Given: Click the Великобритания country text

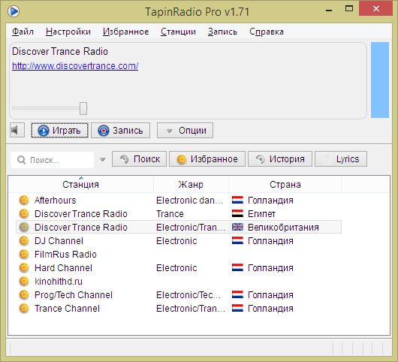Looking at the screenshot, I should (x=283, y=228).
